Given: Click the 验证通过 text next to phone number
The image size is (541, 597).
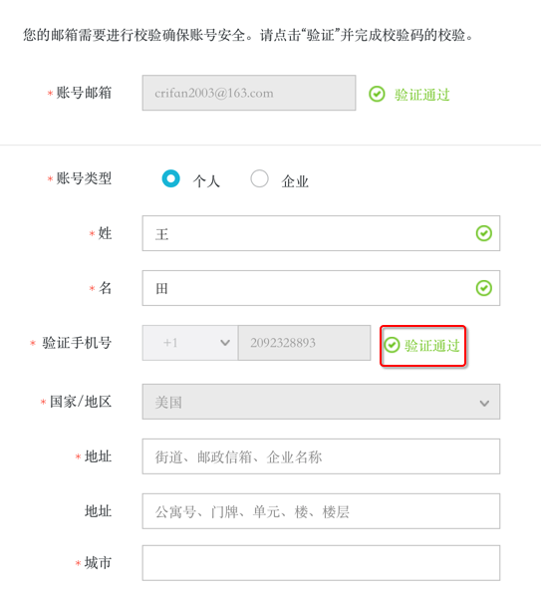Looking at the screenshot, I should 432,346.
